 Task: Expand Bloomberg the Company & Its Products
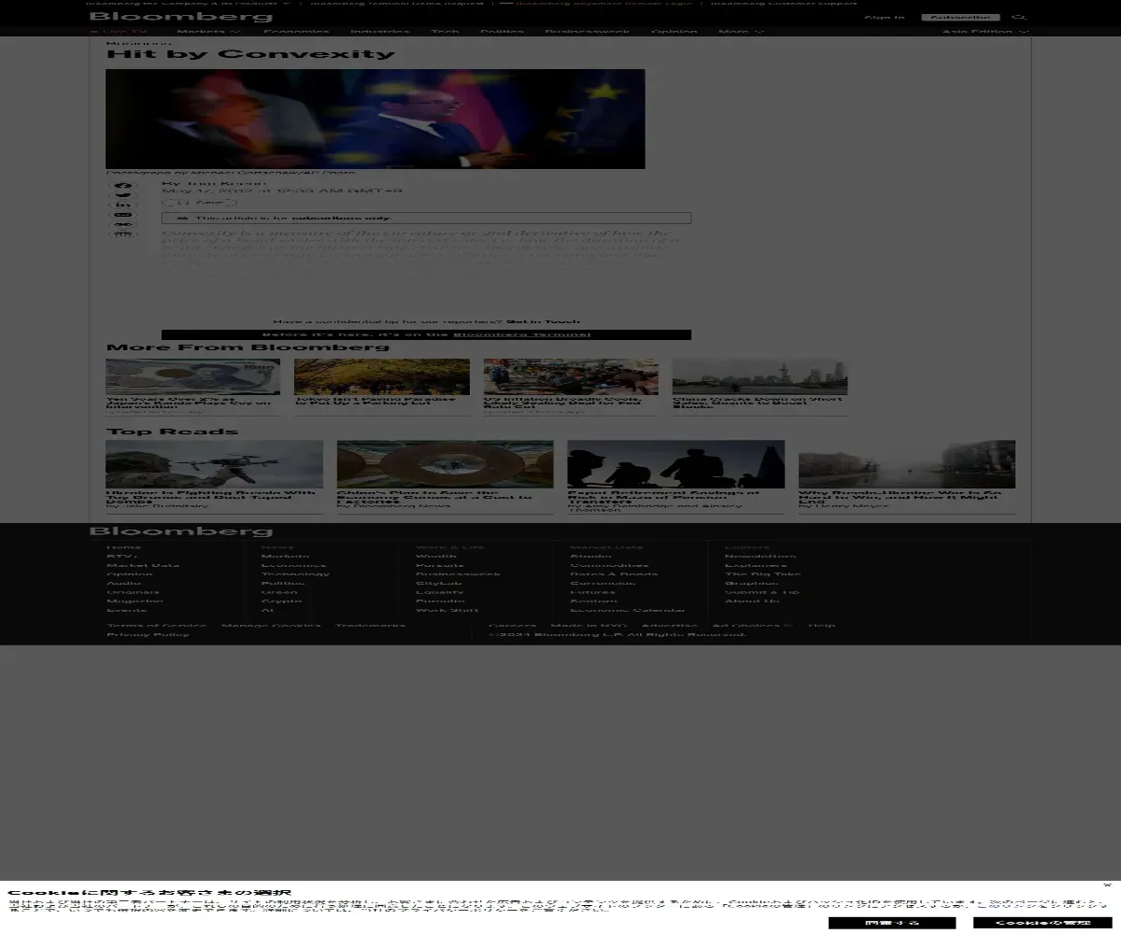pyautogui.click(x=189, y=3)
